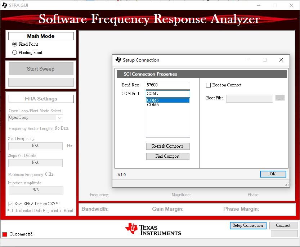Open the Open Loop/Plant mode dropdown
Viewport: 300px width, 247px height.
click(x=36, y=117)
